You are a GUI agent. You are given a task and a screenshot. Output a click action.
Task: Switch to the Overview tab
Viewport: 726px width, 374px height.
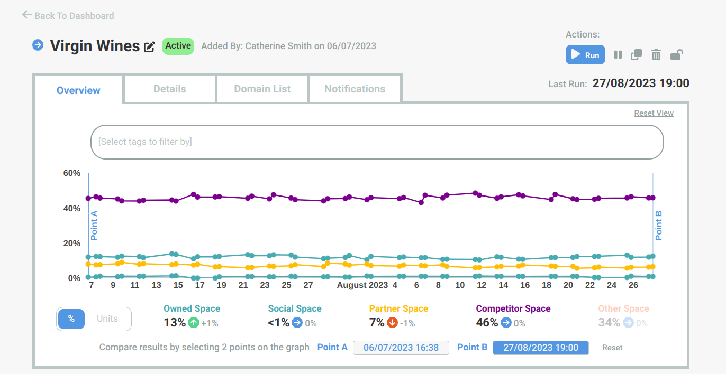click(78, 90)
